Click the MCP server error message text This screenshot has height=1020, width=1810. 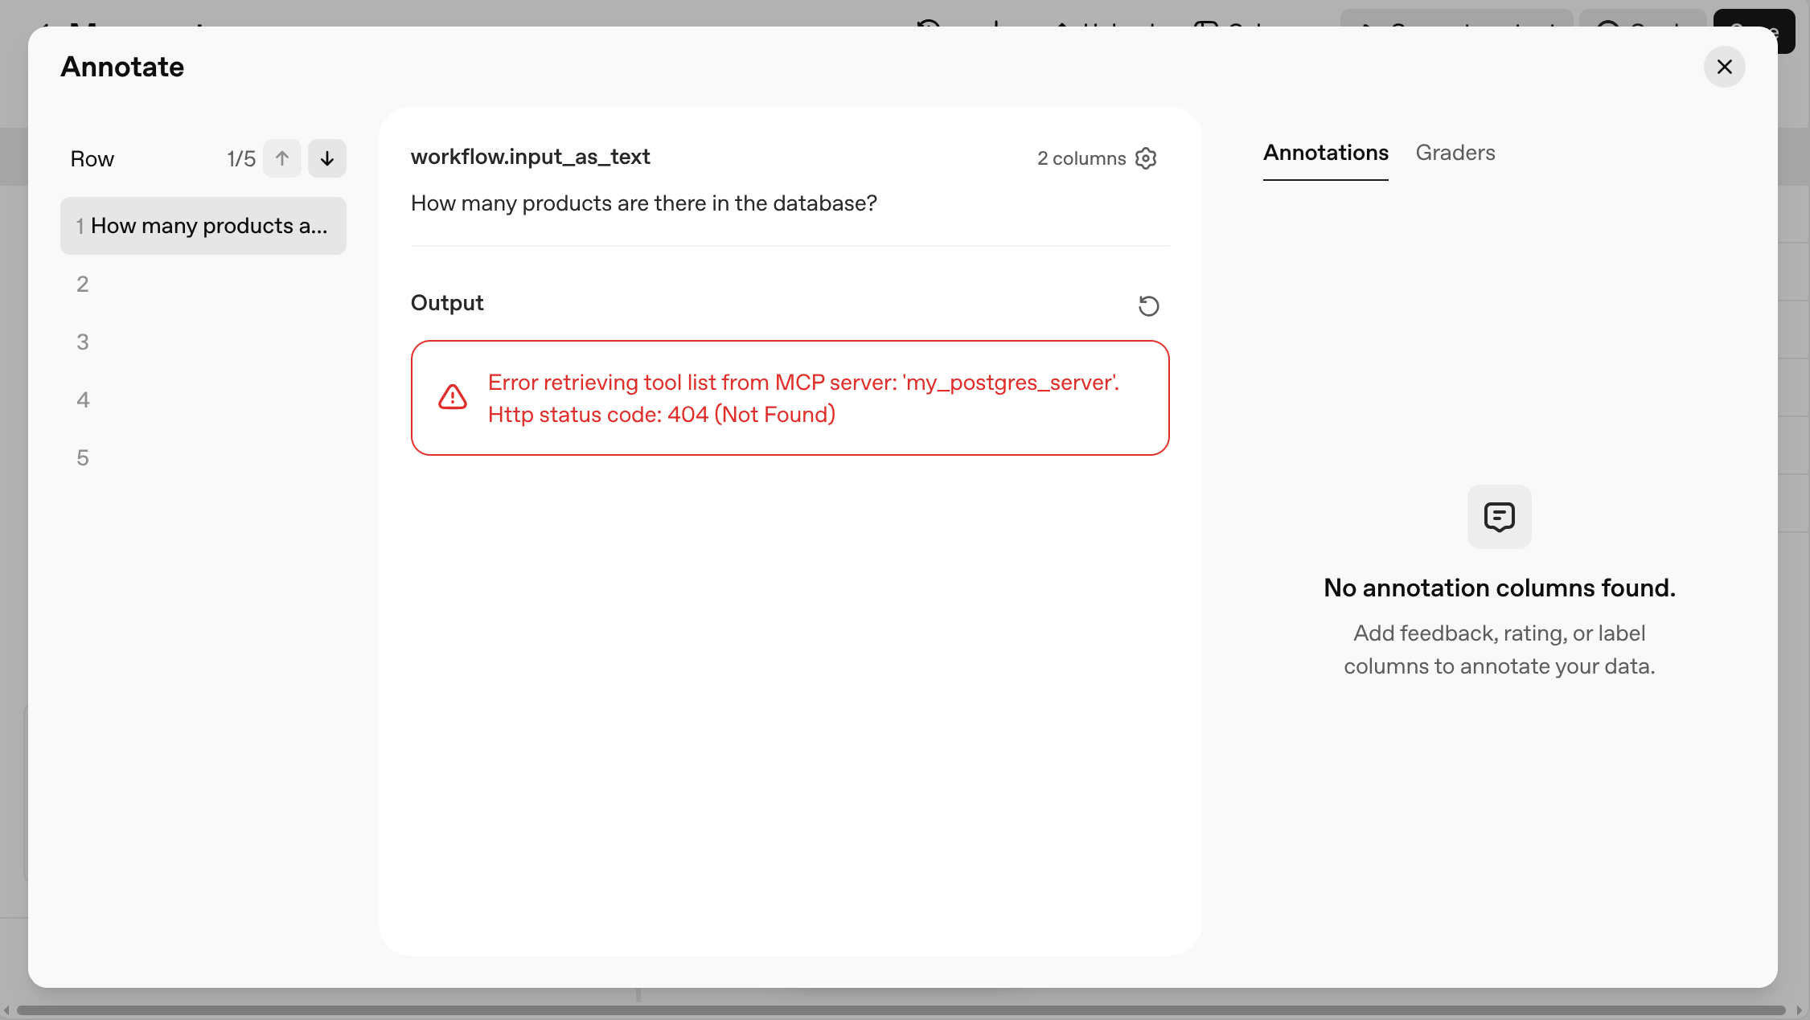click(x=802, y=398)
